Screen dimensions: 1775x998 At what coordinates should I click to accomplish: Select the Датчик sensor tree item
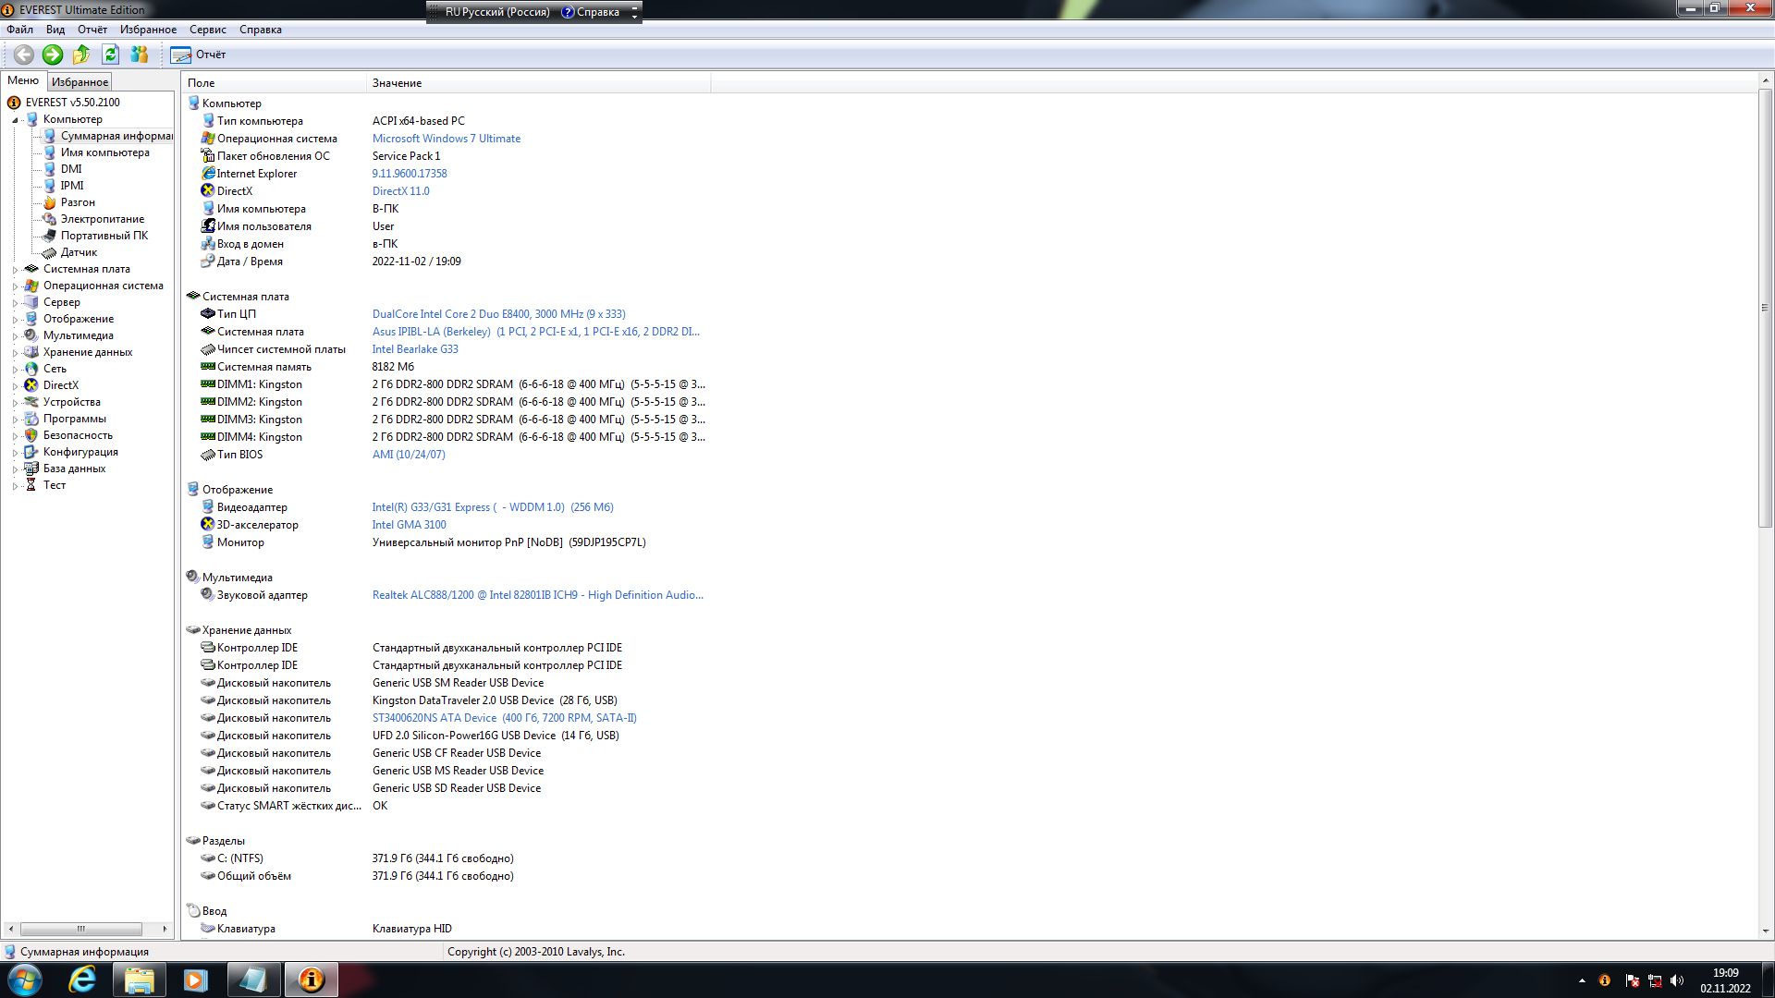point(79,252)
